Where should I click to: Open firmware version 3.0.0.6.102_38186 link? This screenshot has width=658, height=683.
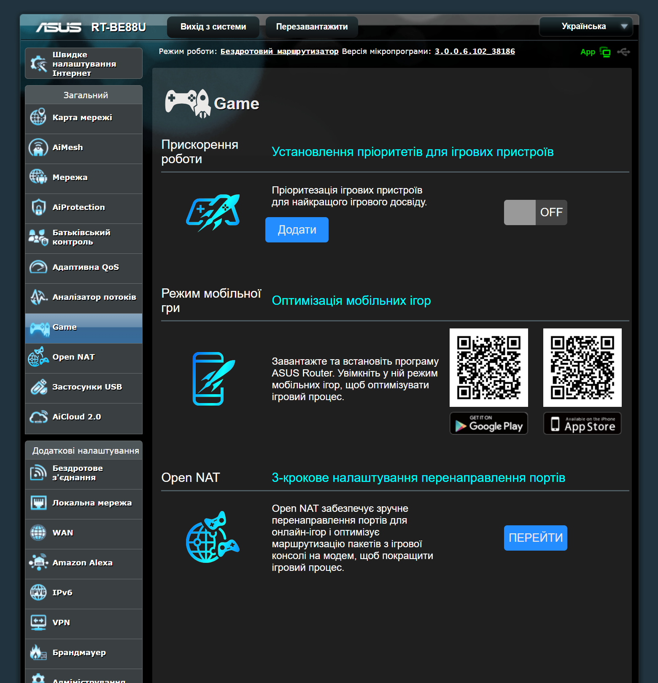click(x=475, y=51)
